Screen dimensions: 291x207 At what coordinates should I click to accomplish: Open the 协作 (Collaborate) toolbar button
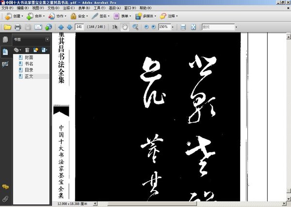[57, 16]
